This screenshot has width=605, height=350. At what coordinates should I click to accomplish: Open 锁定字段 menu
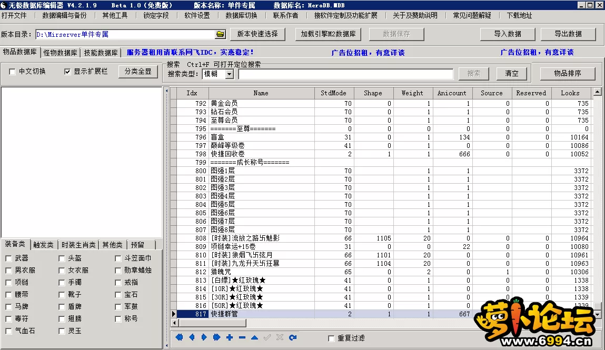point(156,15)
